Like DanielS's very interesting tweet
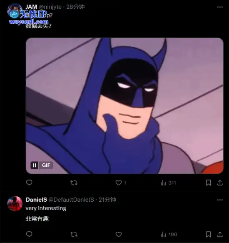This screenshot has width=229, height=243. (119, 234)
